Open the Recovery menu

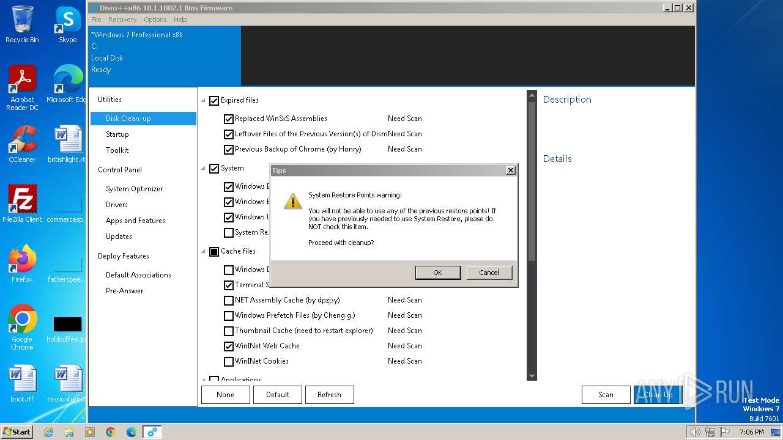[122, 20]
